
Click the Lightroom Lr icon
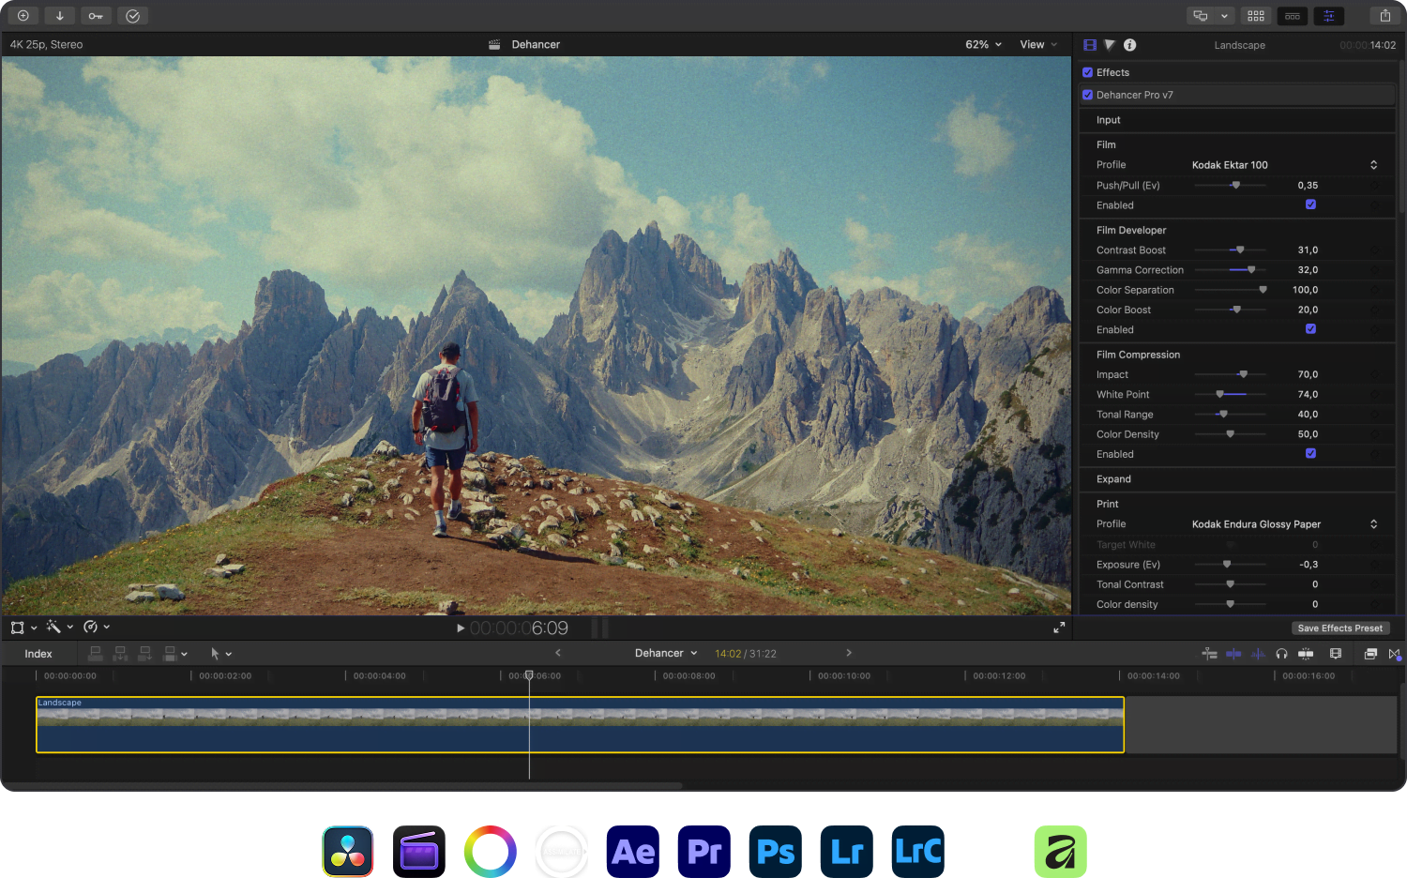click(x=847, y=852)
